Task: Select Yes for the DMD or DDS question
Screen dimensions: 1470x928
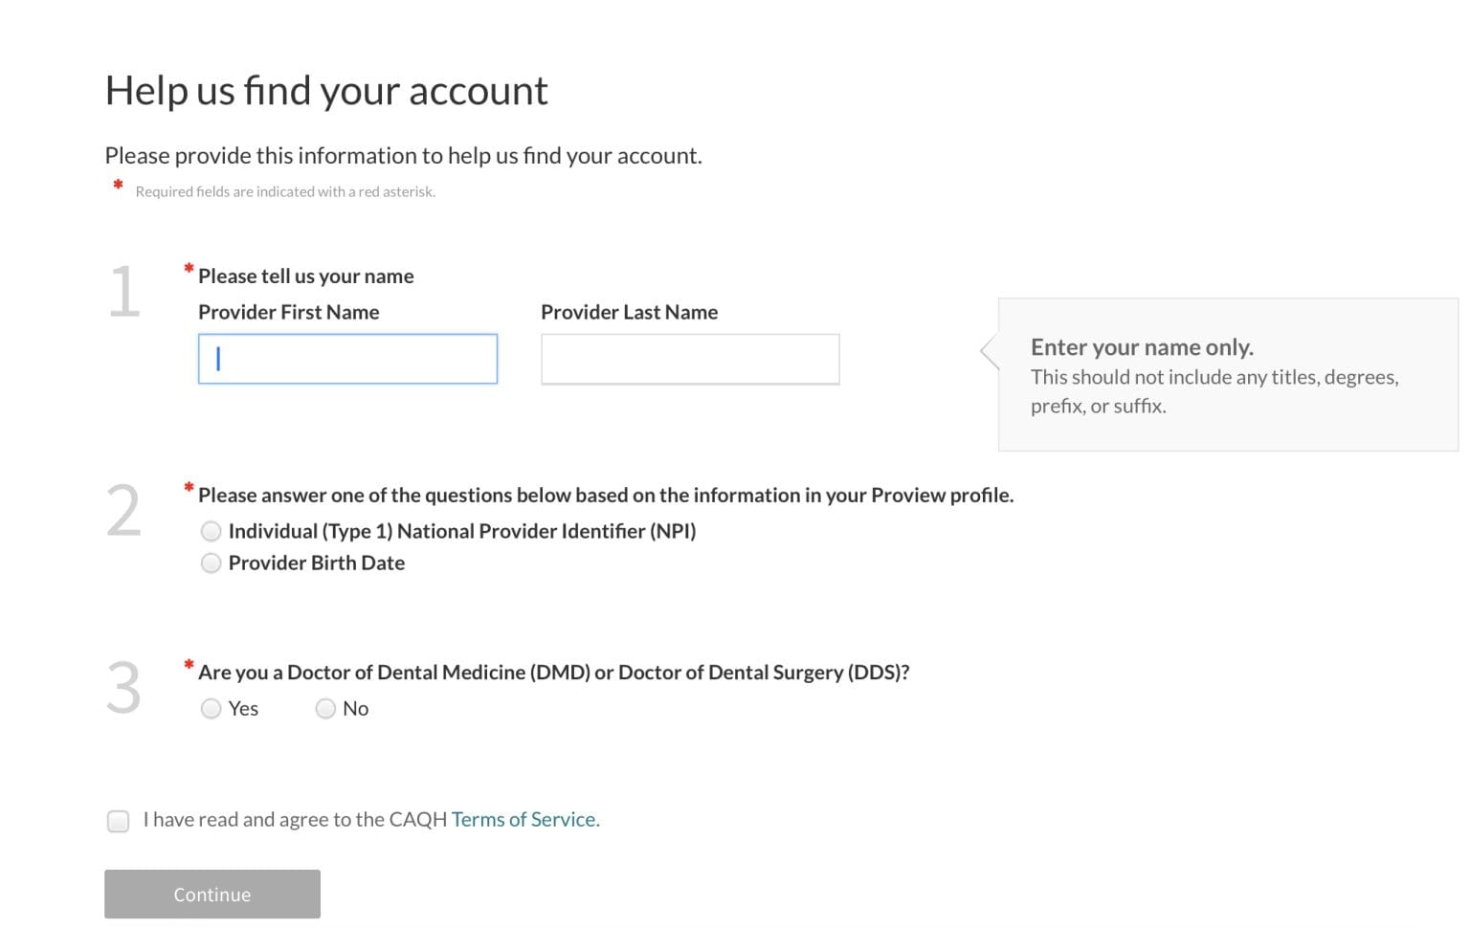Action: (x=211, y=709)
